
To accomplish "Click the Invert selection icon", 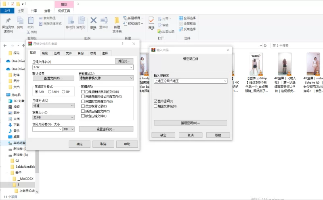I will coord(180,29).
